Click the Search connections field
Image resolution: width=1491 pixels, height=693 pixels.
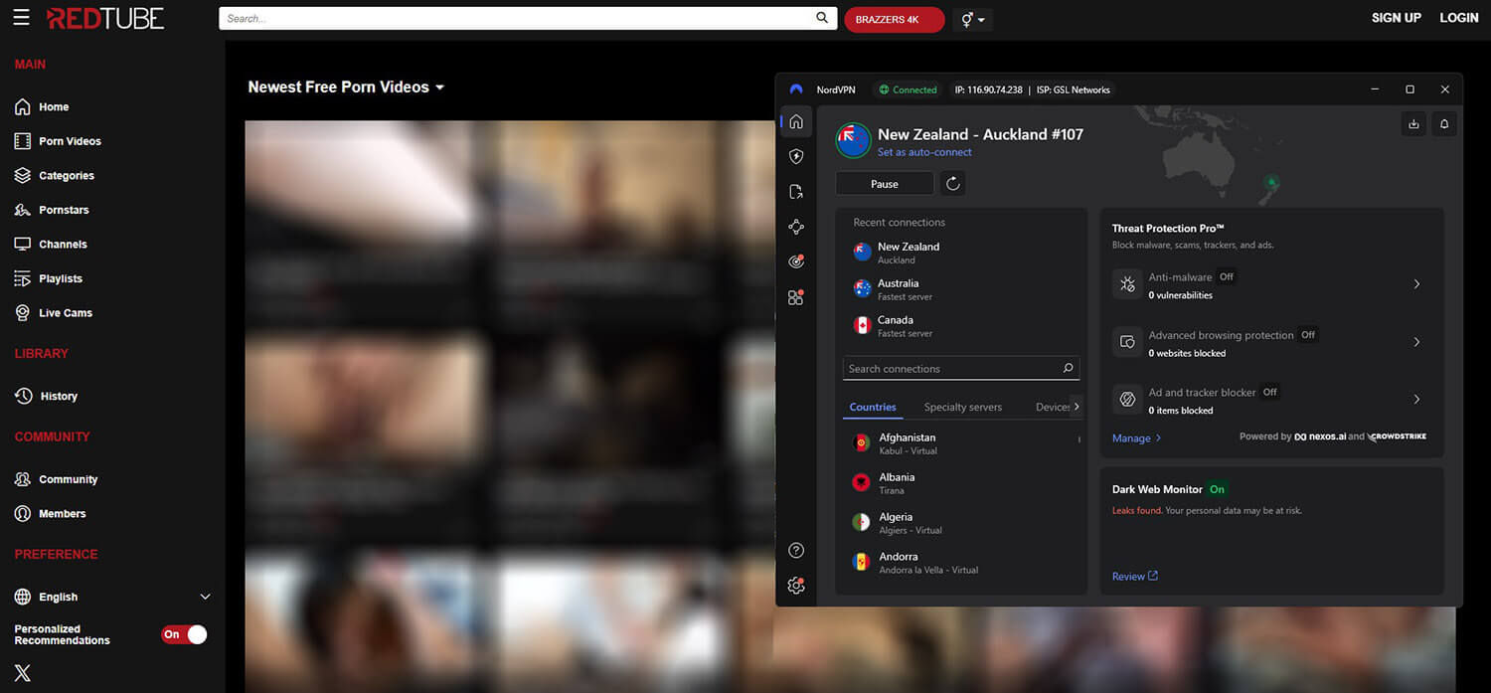pos(954,368)
